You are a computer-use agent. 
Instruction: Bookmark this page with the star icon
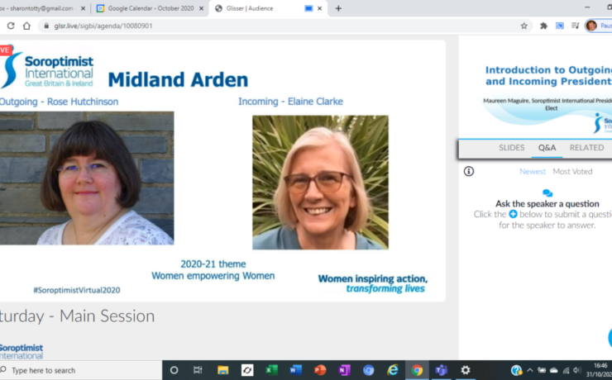[x=524, y=26]
